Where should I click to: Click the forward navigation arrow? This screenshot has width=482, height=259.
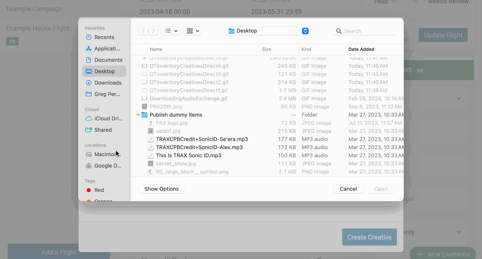pos(153,31)
